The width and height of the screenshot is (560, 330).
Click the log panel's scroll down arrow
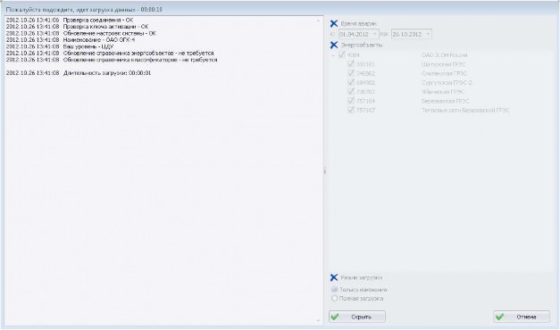pyautogui.click(x=318, y=320)
